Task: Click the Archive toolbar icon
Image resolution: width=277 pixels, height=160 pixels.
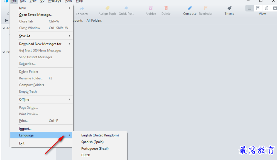Action: point(151,8)
